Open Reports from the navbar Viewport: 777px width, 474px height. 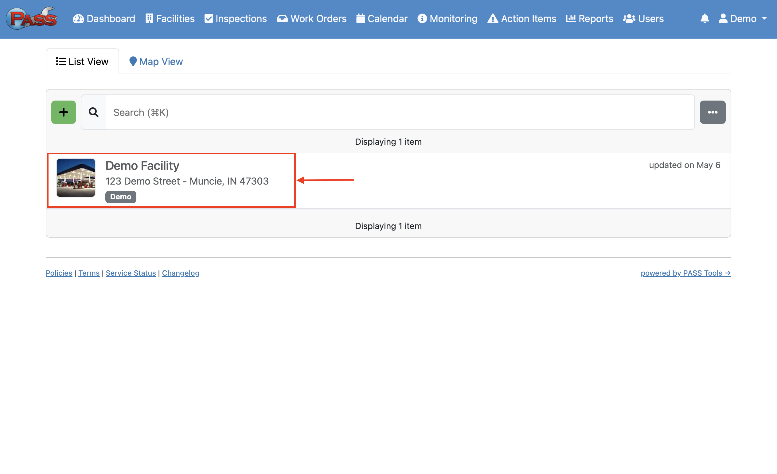tap(589, 19)
